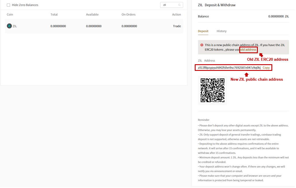The height and width of the screenshot is (188, 296).
Task: Click the Balance amount 0.00000000 ZIL
Action: click(279, 16)
